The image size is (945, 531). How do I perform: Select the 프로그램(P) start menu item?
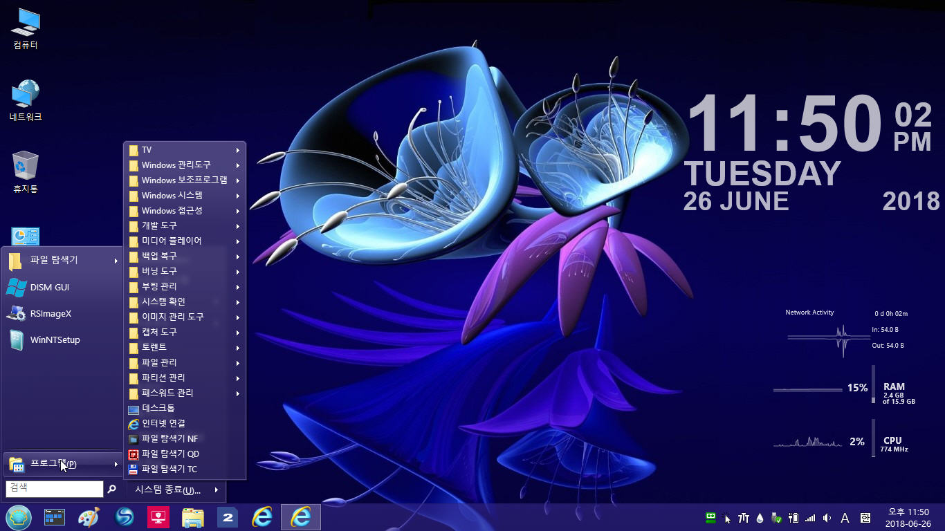pyautogui.click(x=62, y=464)
